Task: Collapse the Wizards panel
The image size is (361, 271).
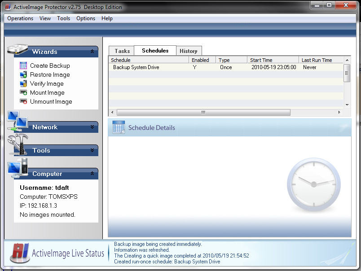Action: pyautogui.click(x=92, y=52)
